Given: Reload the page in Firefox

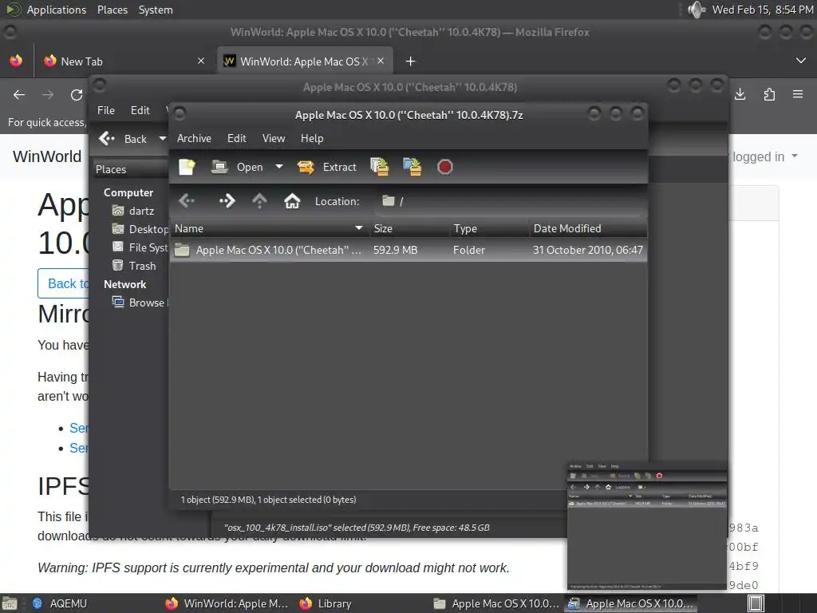Looking at the screenshot, I should point(77,95).
